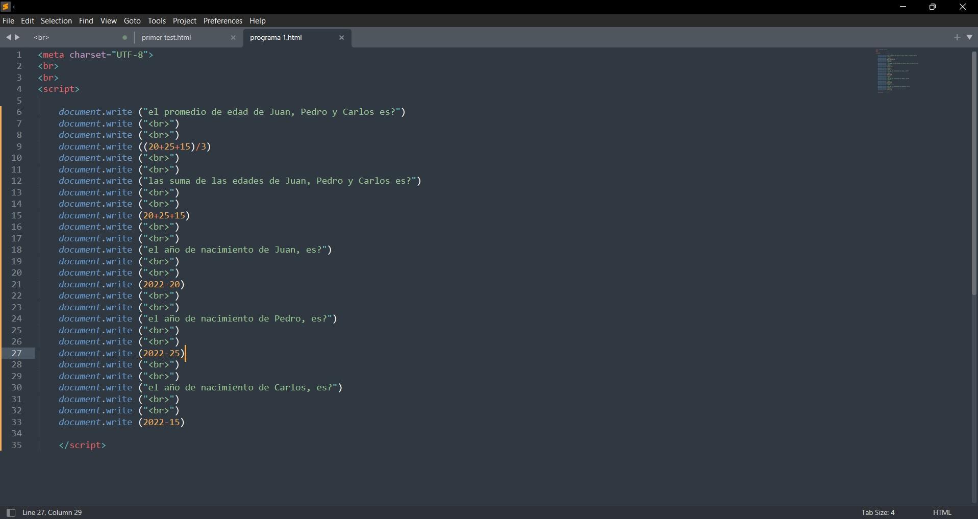Open the tab list dropdown arrow
The width and height of the screenshot is (978, 519).
970,37
